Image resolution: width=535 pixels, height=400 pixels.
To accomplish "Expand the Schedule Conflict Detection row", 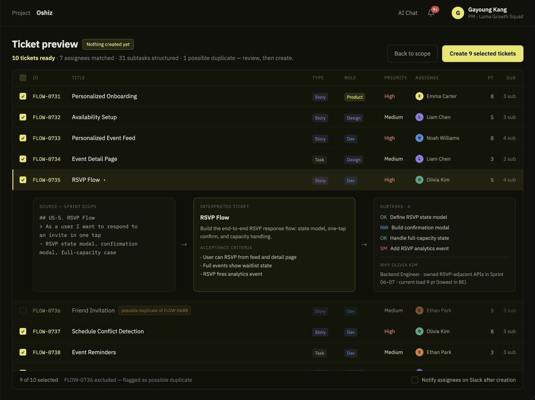I will [267, 332].
